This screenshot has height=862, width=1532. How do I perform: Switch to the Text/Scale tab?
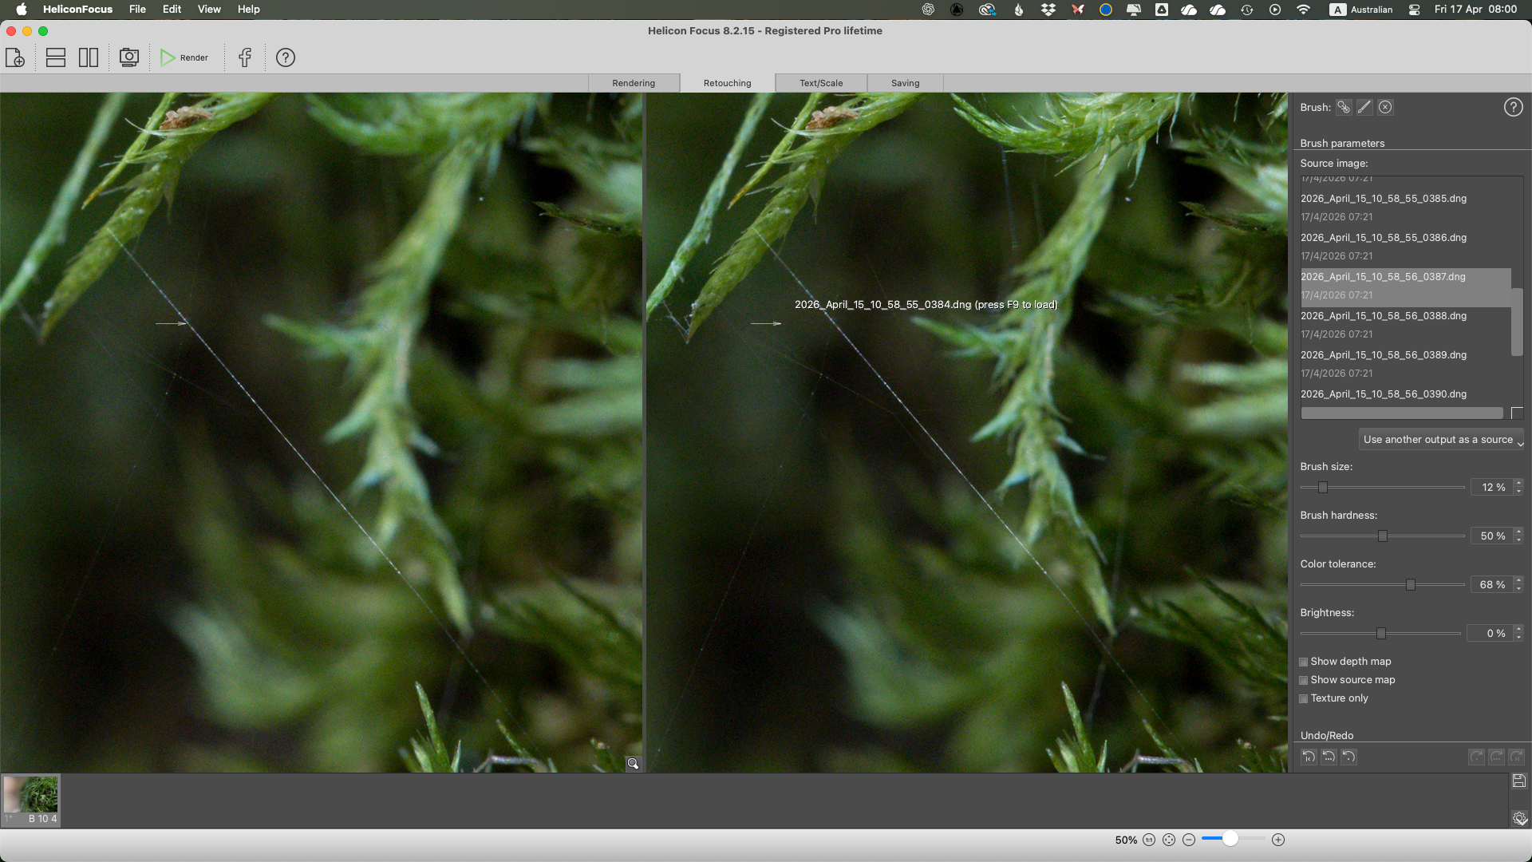819,82
